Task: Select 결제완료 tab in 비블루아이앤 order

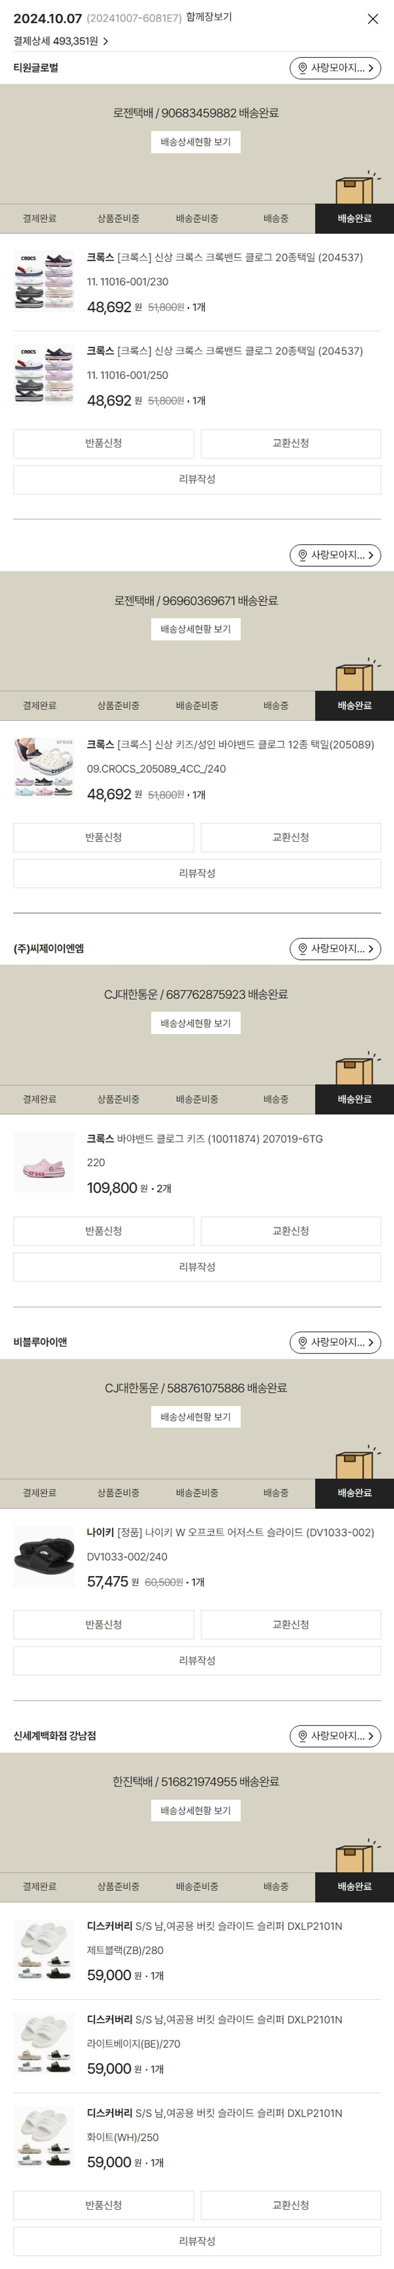Action: point(39,1493)
